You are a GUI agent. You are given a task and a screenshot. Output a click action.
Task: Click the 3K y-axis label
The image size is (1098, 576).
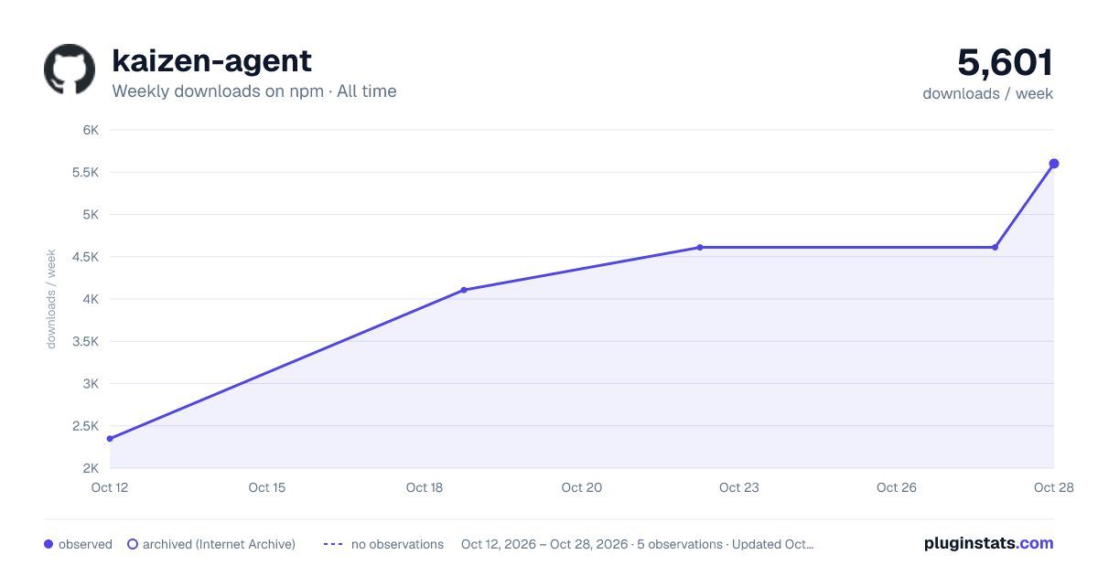(x=91, y=384)
